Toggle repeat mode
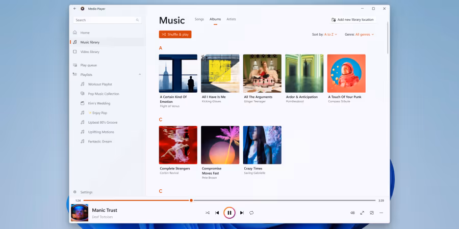Viewport: 459px width, 229px height. [x=251, y=213]
